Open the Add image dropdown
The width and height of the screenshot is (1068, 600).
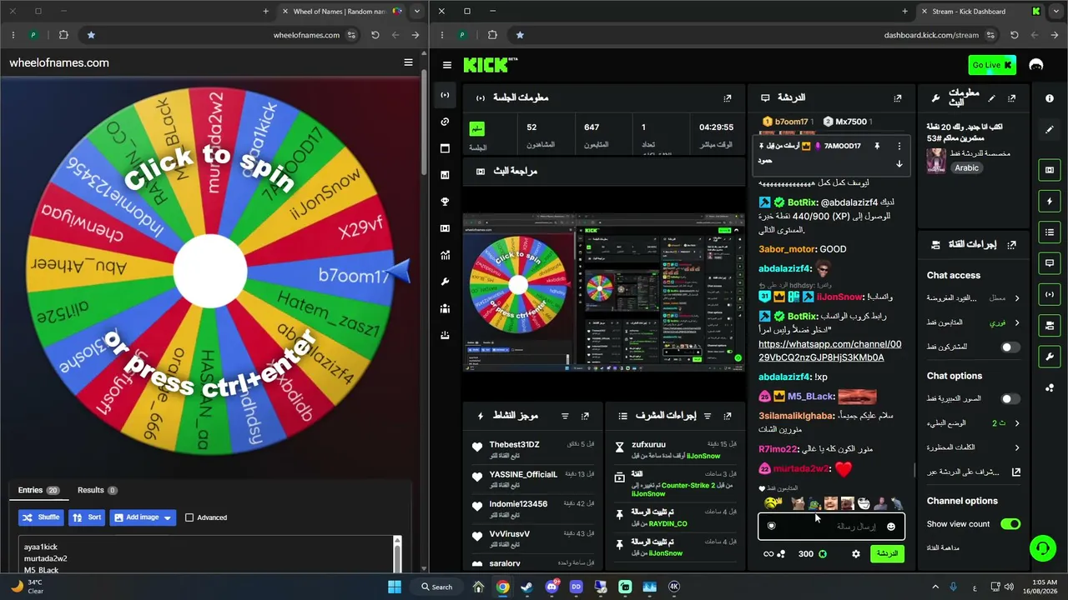pyautogui.click(x=143, y=517)
